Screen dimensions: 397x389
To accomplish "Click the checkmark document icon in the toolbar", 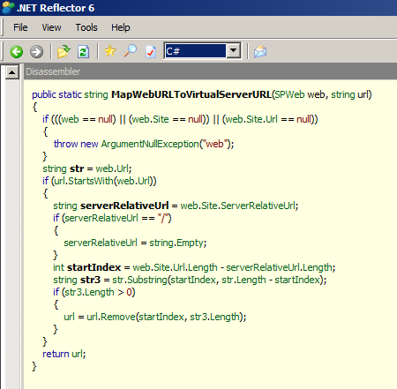I will [x=151, y=51].
